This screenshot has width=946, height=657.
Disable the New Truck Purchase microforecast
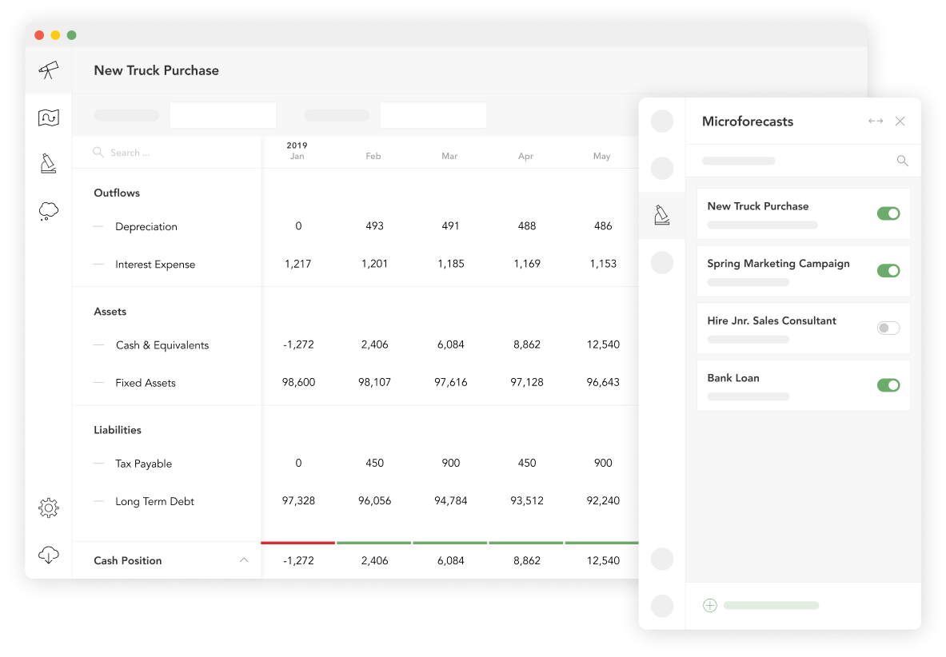[x=888, y=213]
